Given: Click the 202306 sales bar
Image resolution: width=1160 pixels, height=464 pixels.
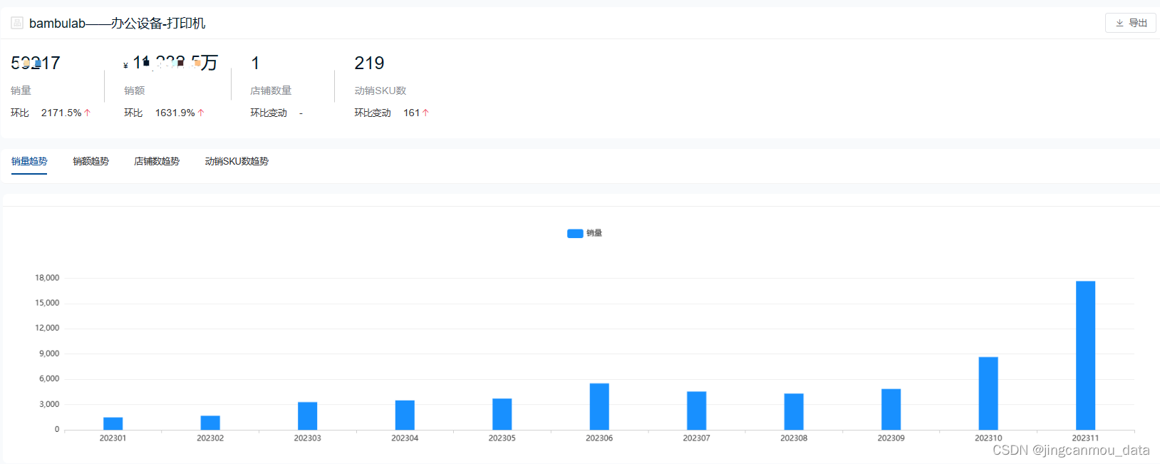Looking at the screenshot, I should (x=599, y=406).
